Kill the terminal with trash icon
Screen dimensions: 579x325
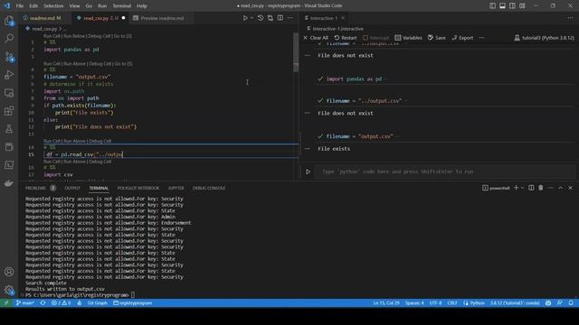coord(541,188)
